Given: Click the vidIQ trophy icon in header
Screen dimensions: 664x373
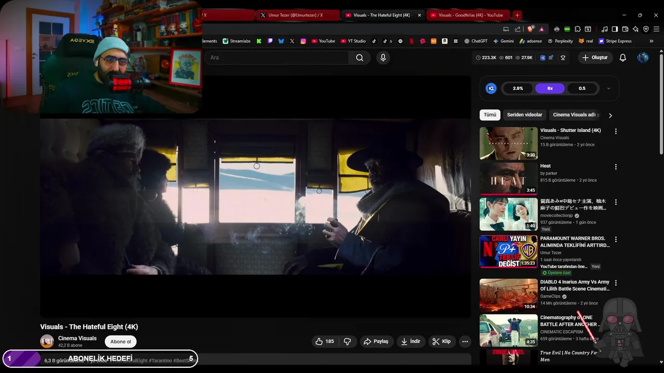Looking at the screenshot, I should (563, 58).
